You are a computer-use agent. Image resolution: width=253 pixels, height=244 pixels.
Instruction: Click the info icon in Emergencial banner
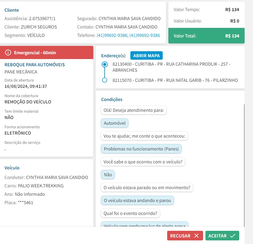pyautogui.click(x=8, y=53)
